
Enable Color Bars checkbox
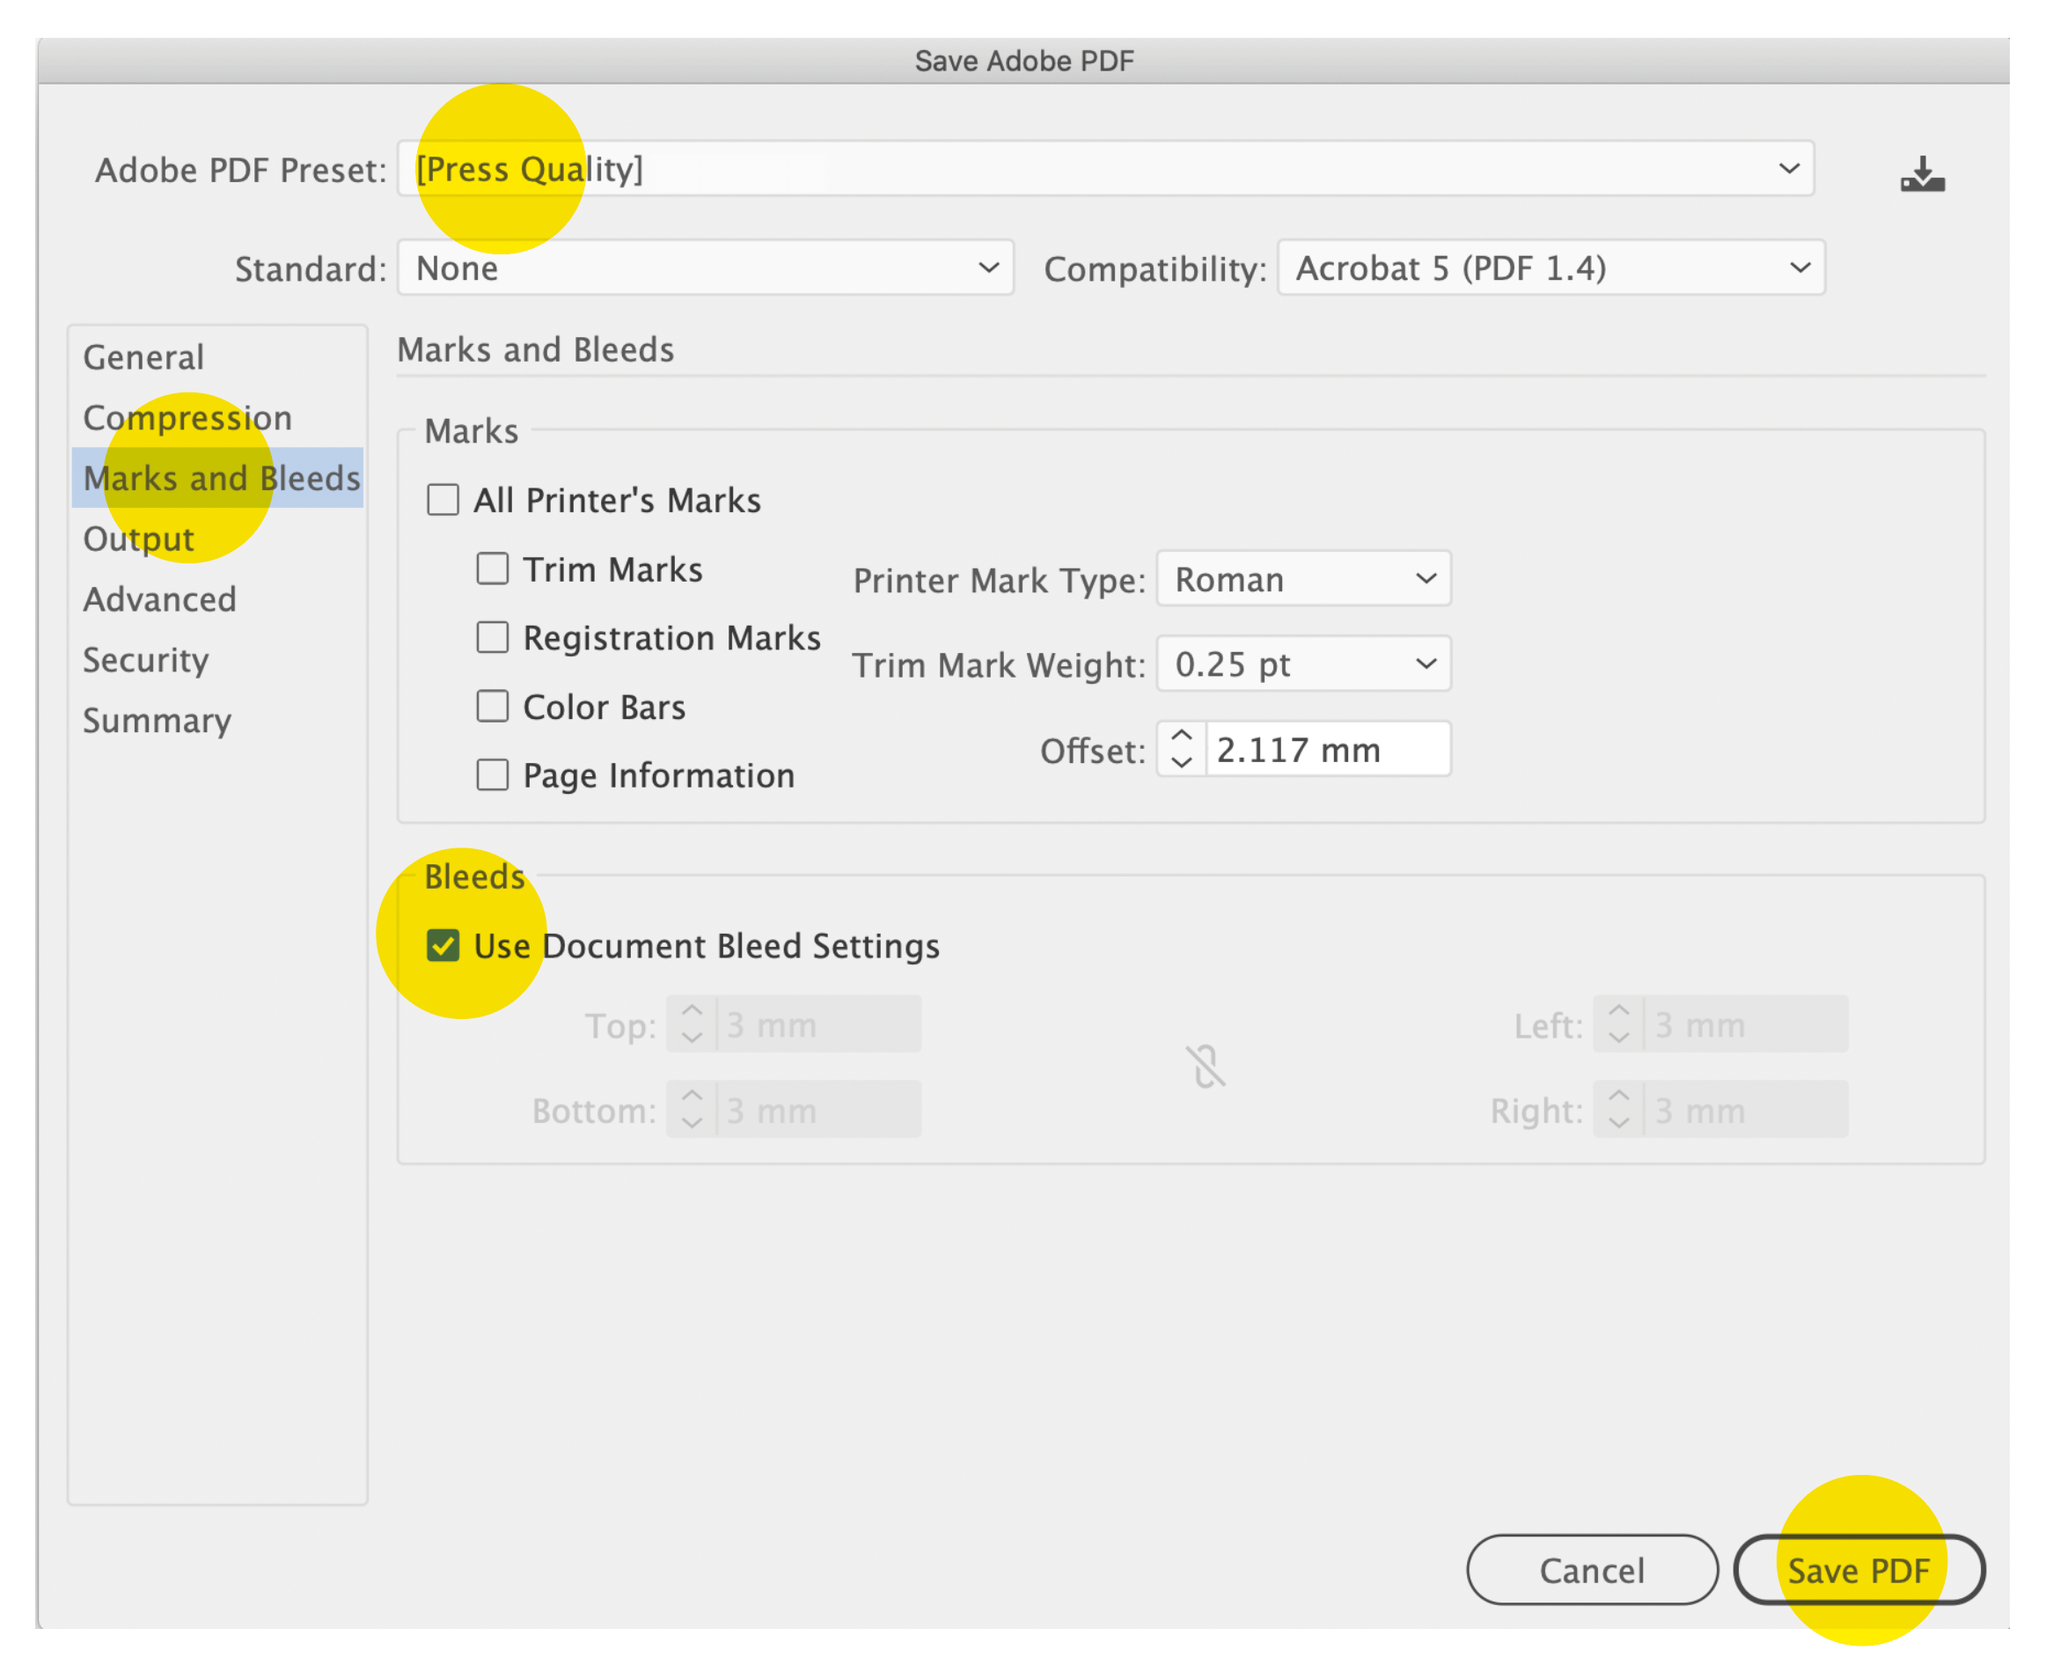tap(492, 706)
